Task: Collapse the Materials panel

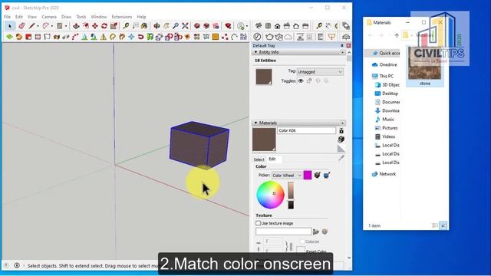Action: coord(255,123)
